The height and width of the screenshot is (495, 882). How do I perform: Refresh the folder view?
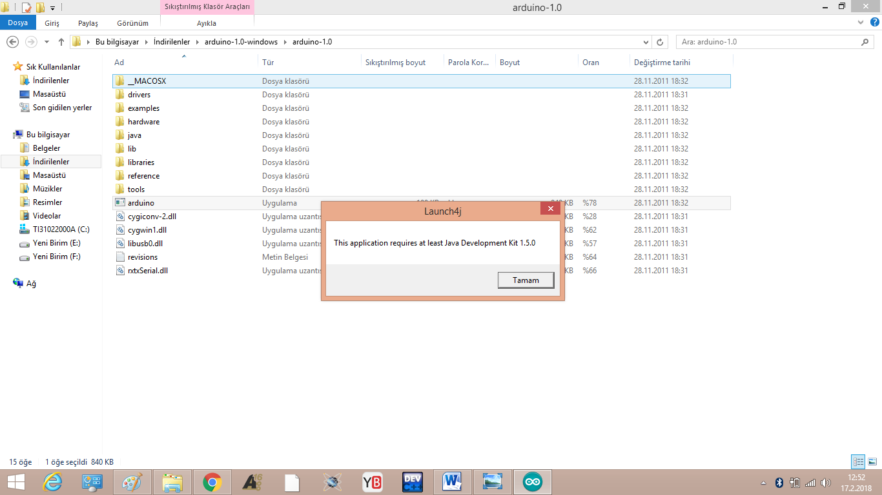(660, 42)
